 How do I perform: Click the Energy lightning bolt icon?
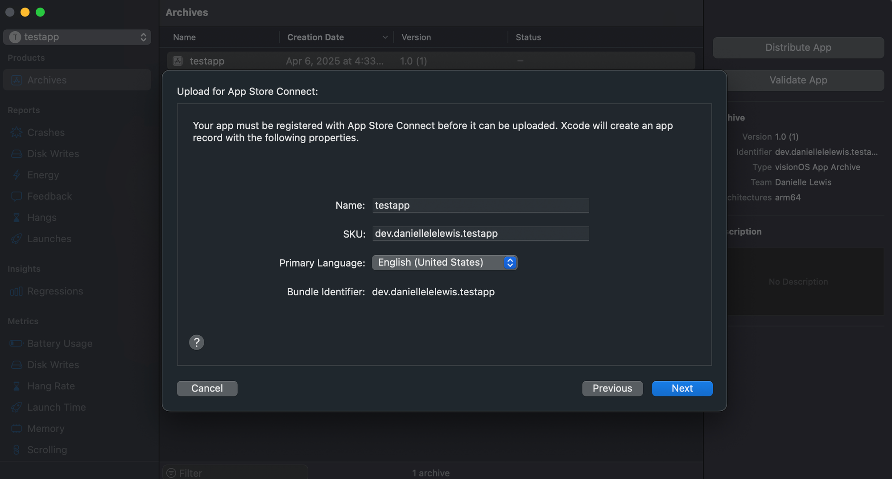point(17,175)
